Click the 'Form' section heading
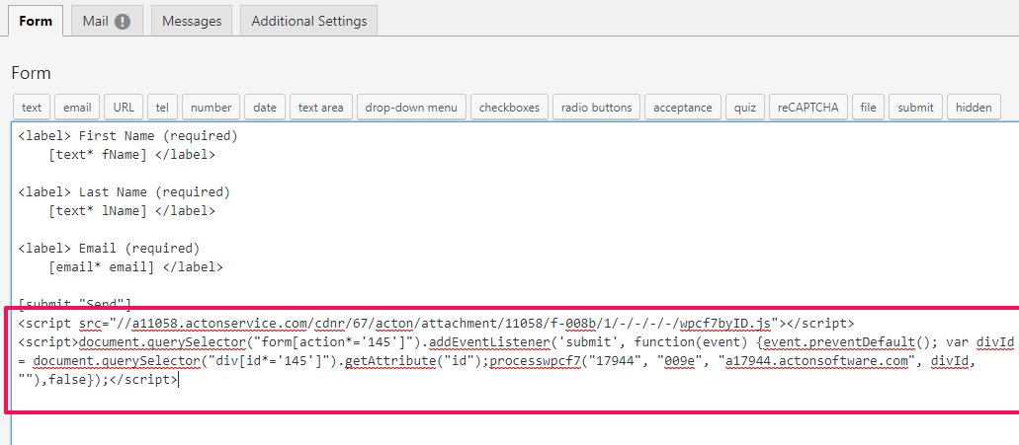The width and height of the screenshot is (1019, 445). click(x=32, y=73)
